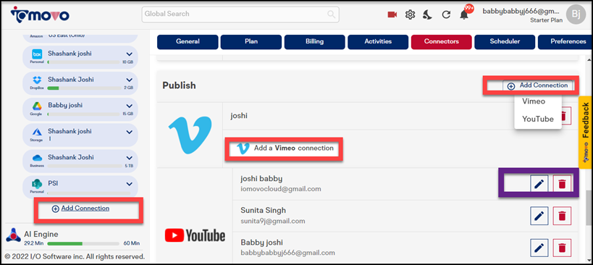Click the Global Search field

point(240,14)
